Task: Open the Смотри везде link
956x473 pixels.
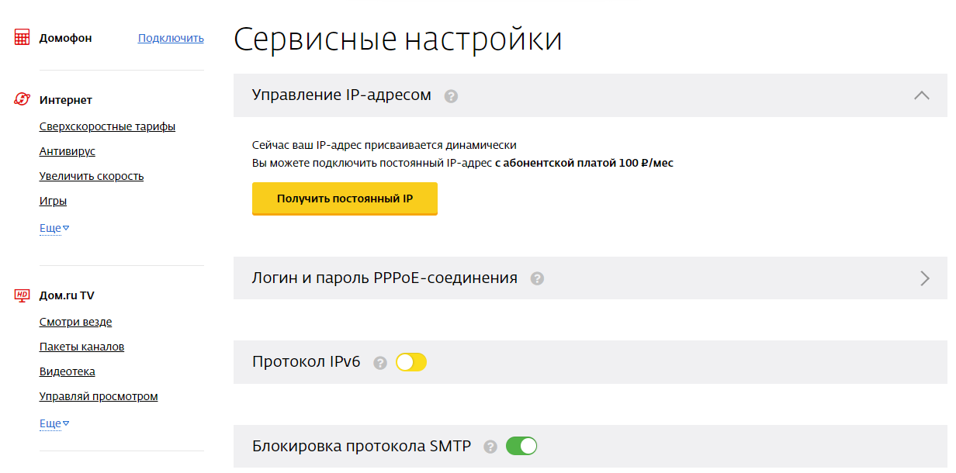Action: (75, 322)
